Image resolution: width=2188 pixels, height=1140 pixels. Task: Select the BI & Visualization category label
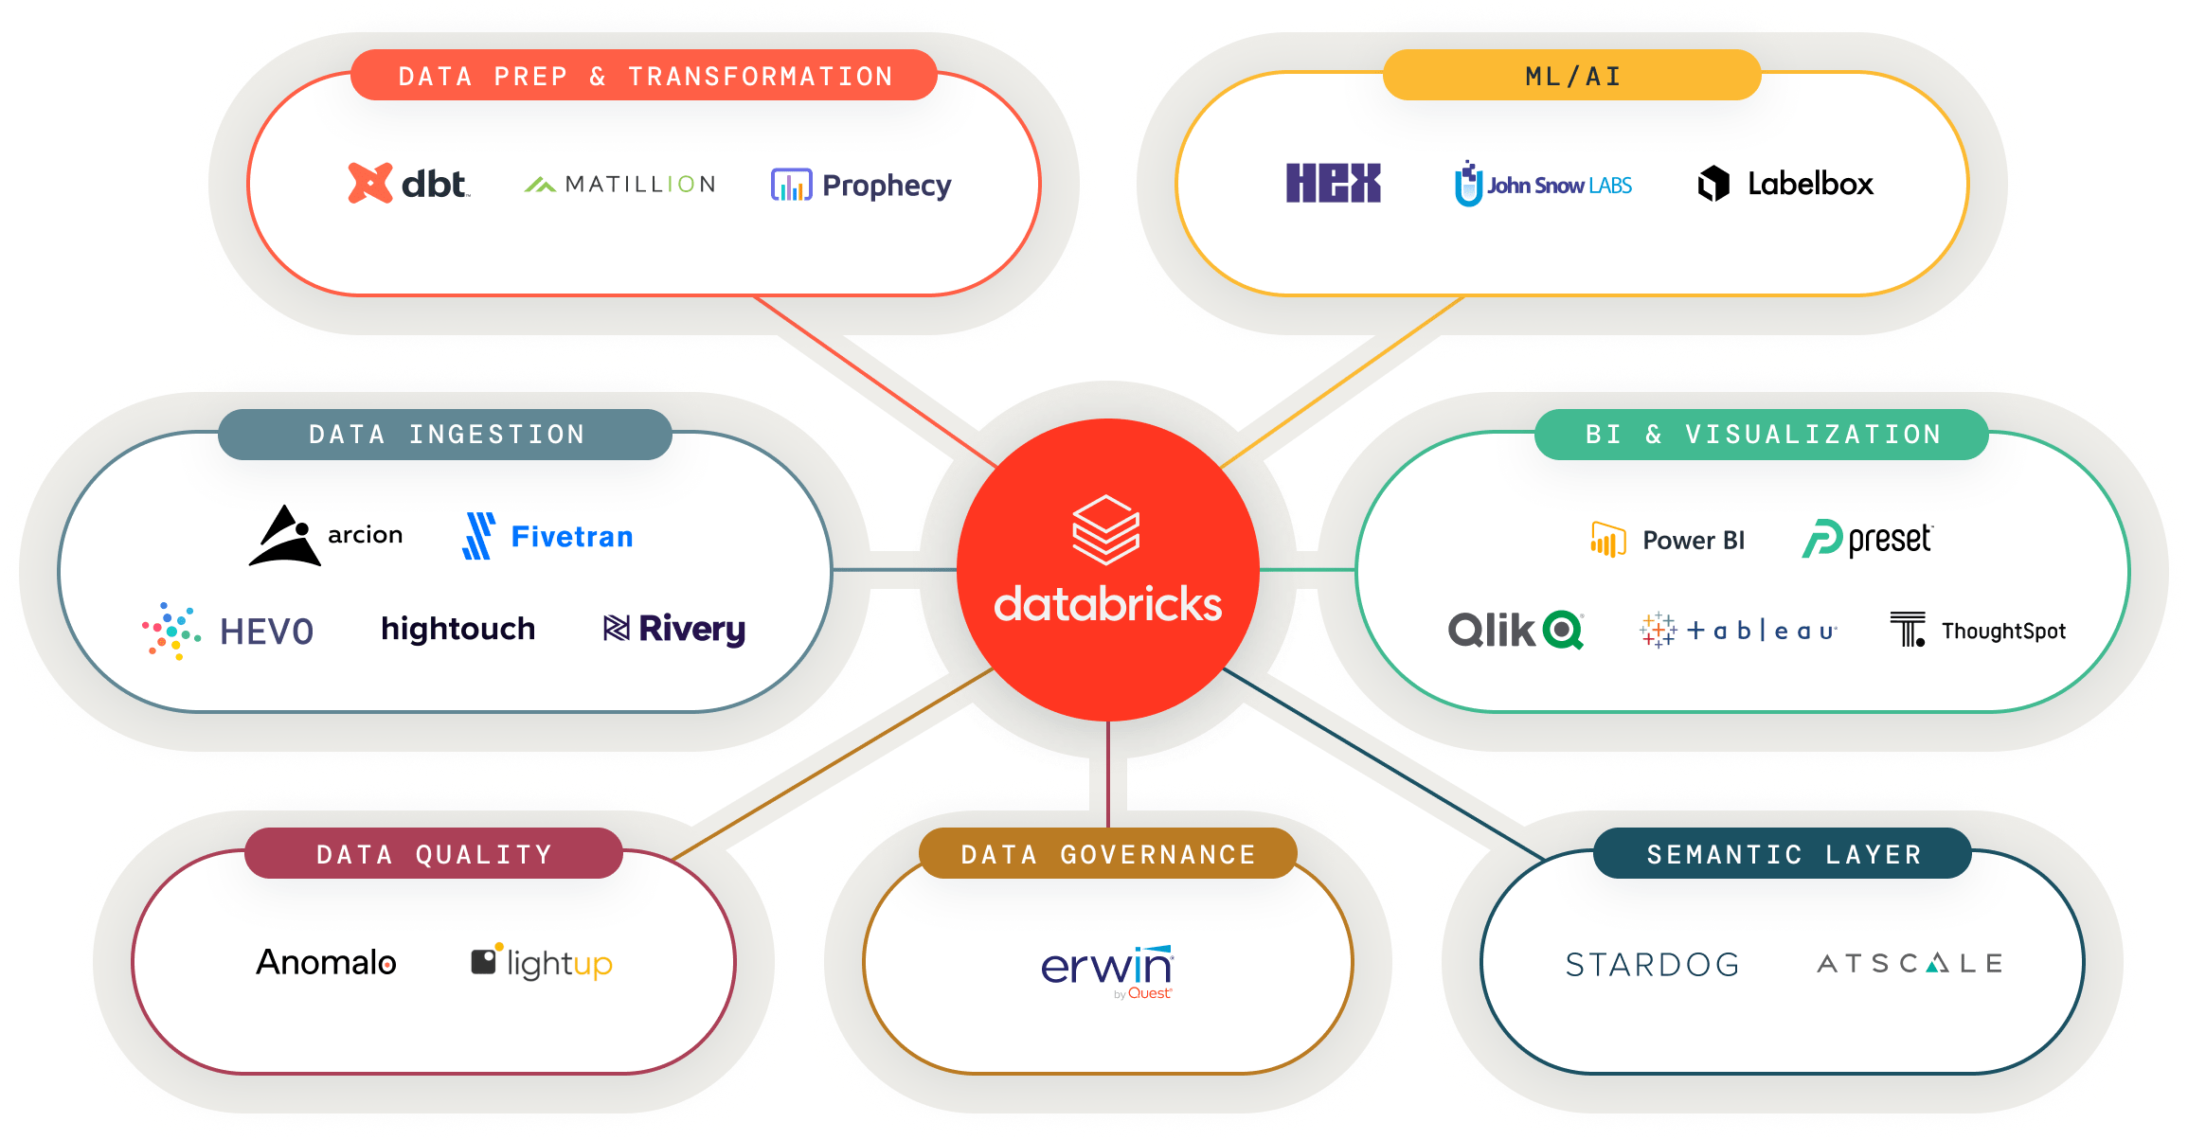(x=1762, y=435)
